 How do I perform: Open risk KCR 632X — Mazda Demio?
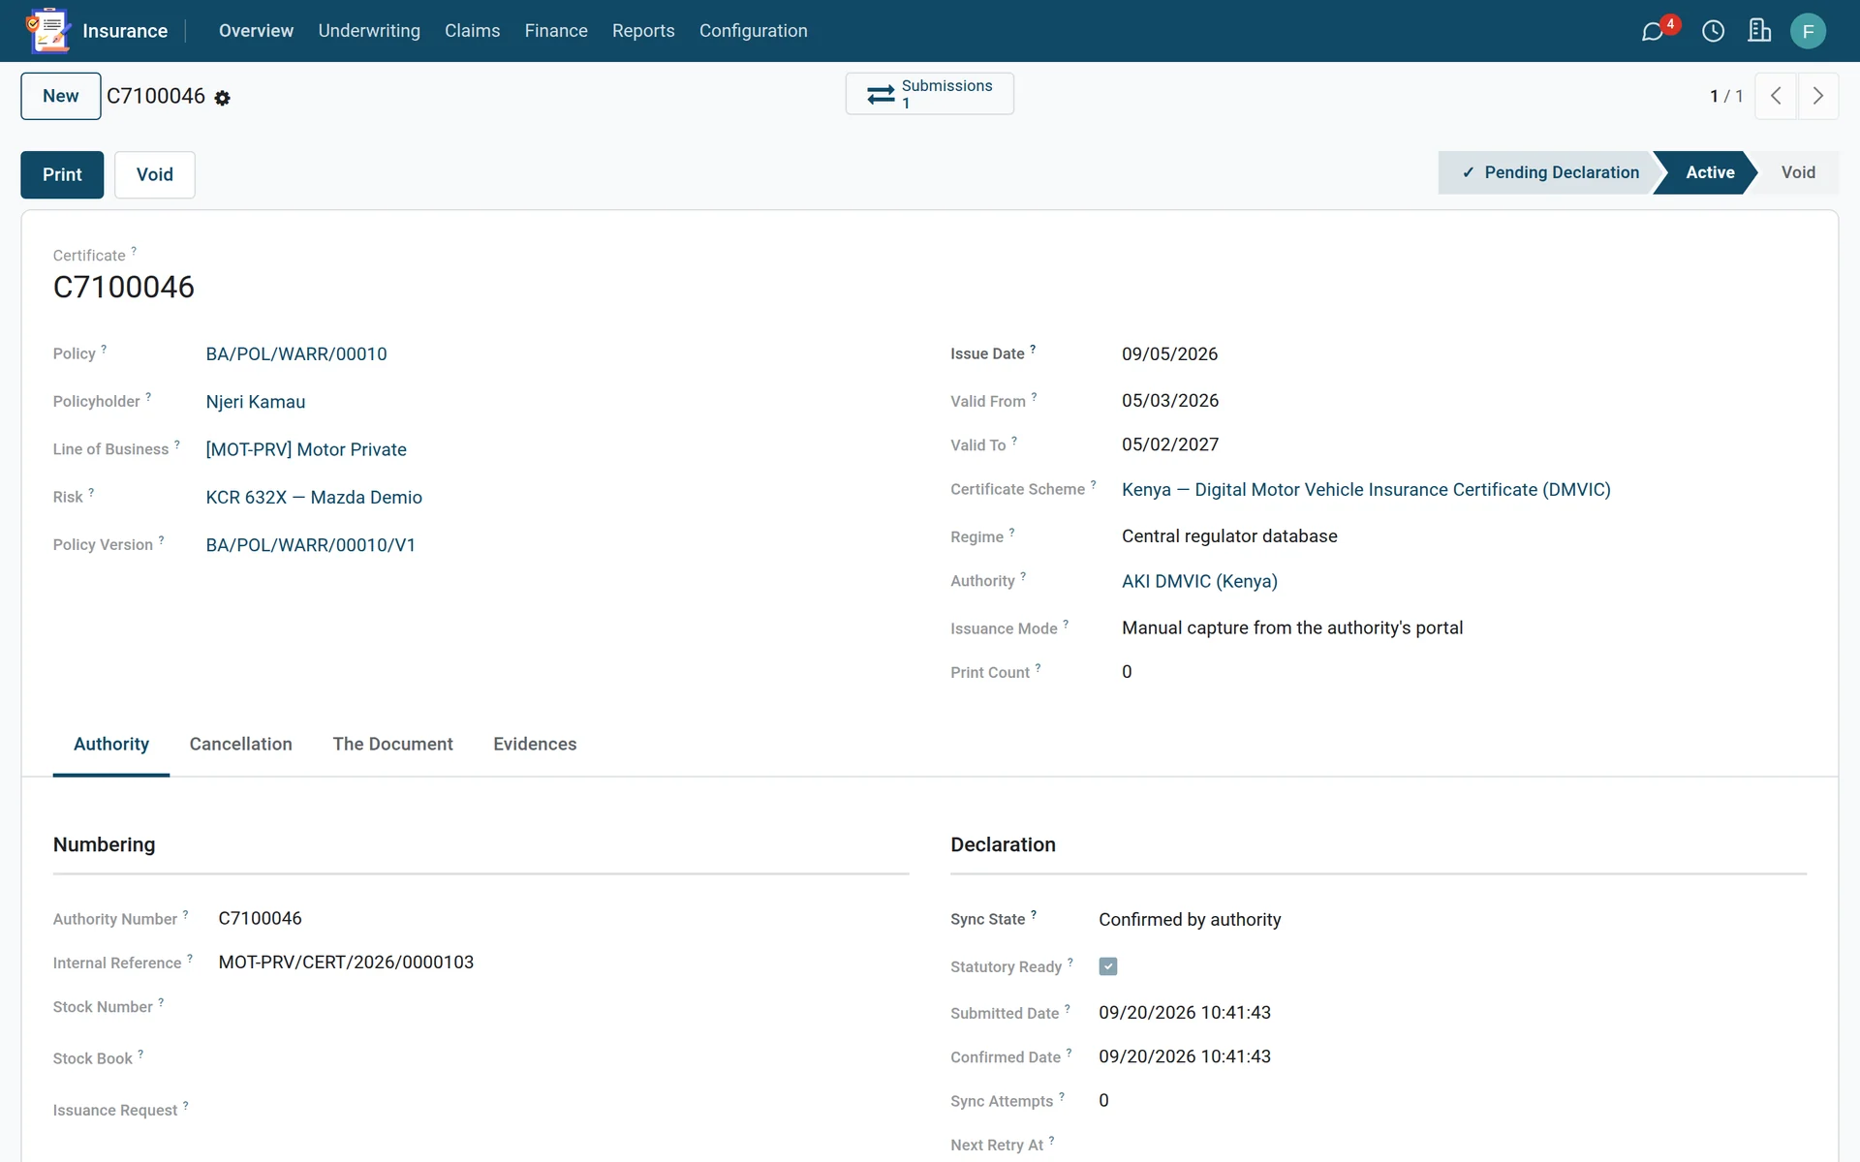[x=314, y=498]
